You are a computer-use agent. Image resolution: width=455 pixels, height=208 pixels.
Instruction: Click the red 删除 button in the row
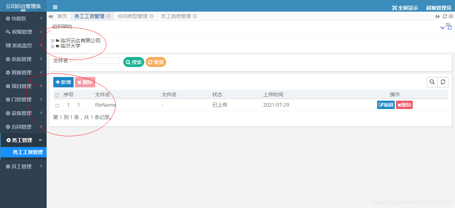[404, 105]
